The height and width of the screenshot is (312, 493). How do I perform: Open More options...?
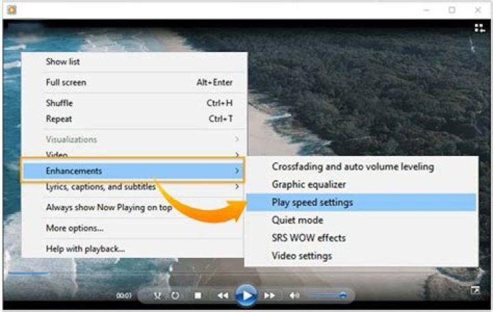(134, 228)
